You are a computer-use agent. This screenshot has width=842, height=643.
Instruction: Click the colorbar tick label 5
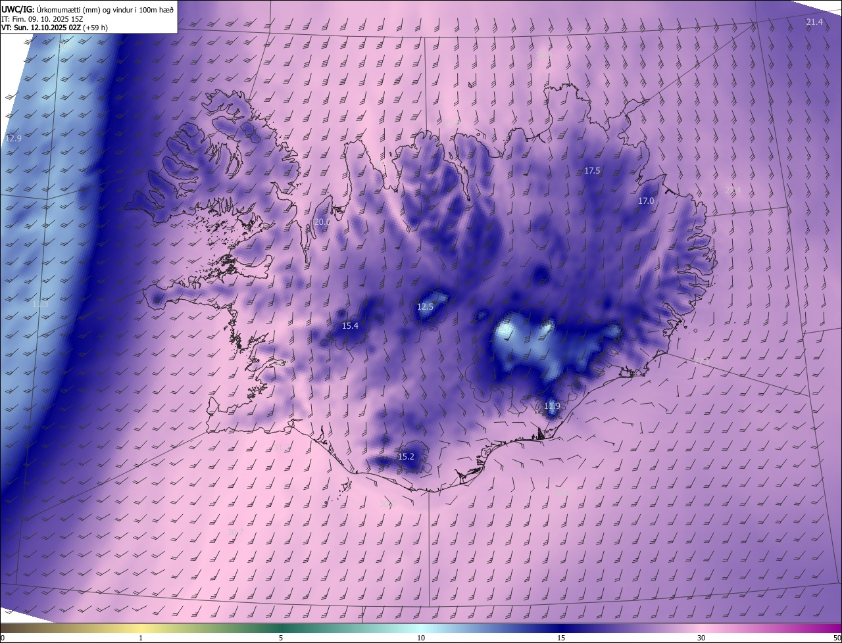point(281,638)
